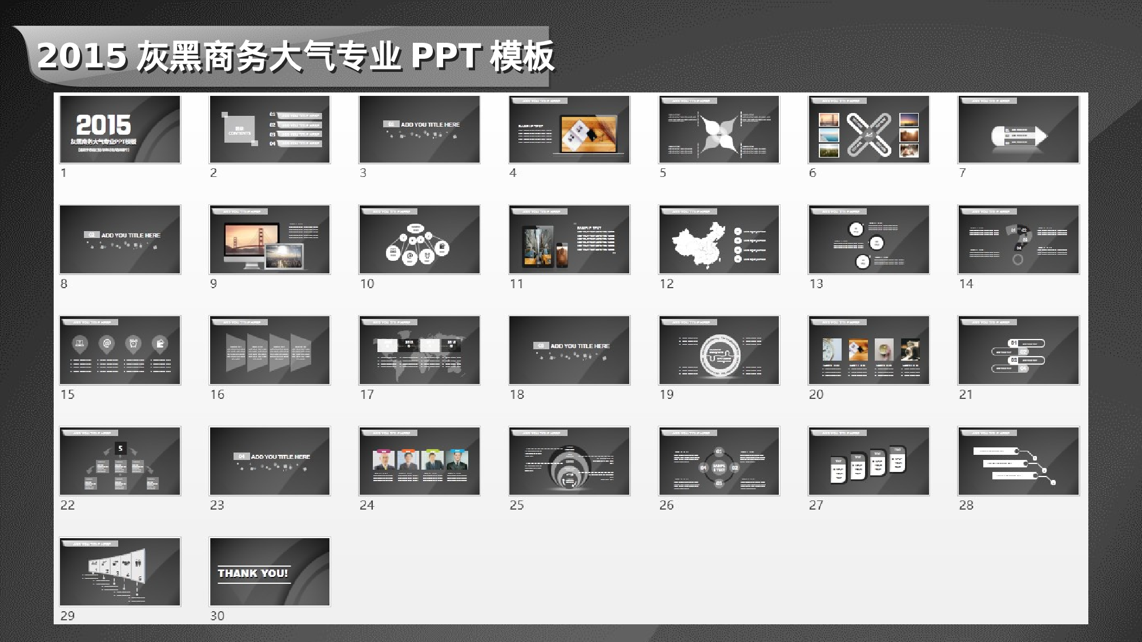Viewport: 1142px width, 642px height.
Task: Select slide 6 with the photo cross layout
Action: [868, 129]
